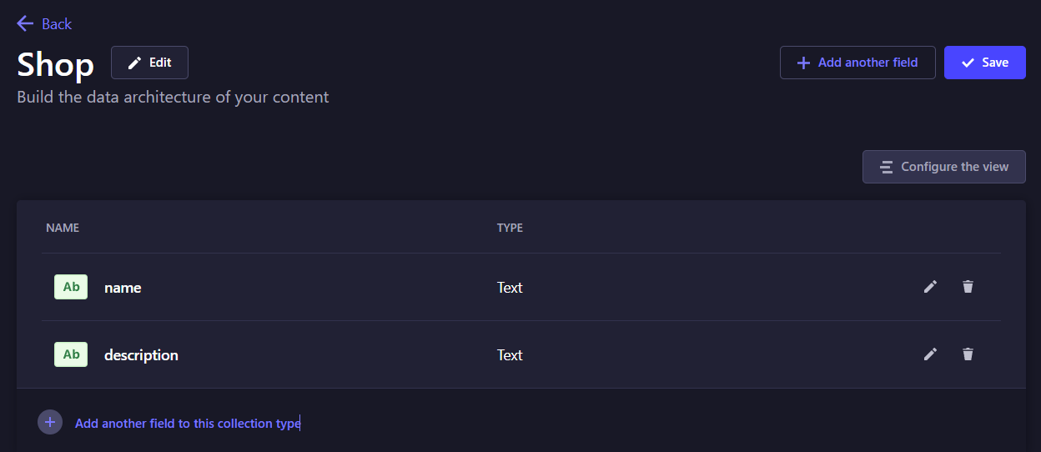Select the name field label
This screenshot has height=452, width=1041.
click(x=123, y=288)
